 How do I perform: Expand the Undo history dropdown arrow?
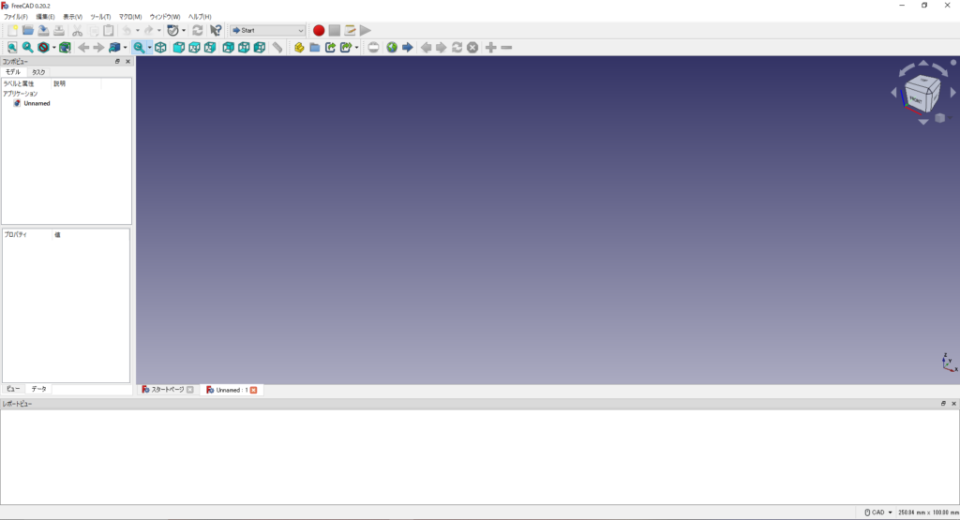137,30
